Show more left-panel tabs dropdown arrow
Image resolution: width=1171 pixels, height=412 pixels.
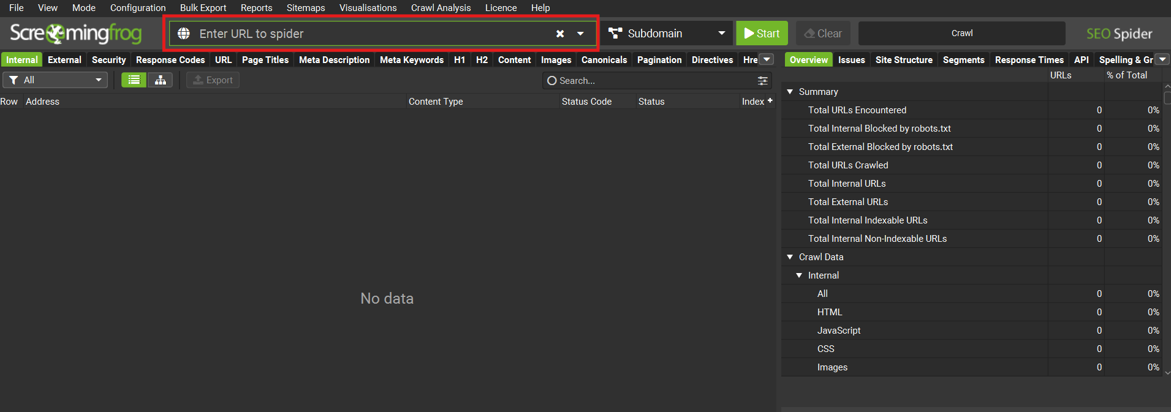point(767,59)
